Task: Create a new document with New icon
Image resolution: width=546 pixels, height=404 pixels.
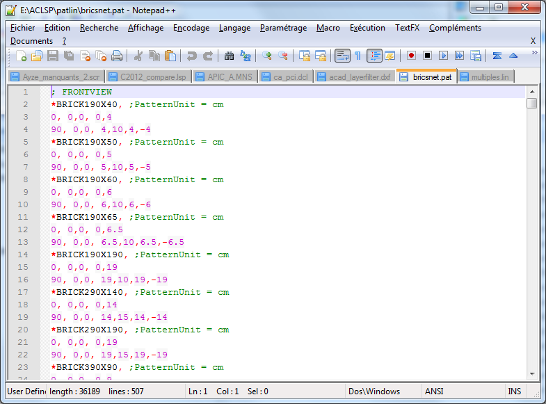Action: 21,56
